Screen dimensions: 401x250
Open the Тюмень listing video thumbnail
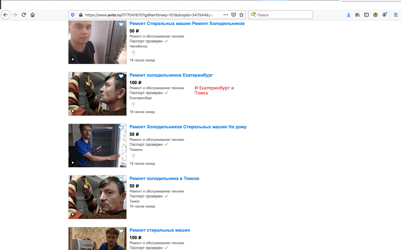pyautogui.click(x=97, y=146)
